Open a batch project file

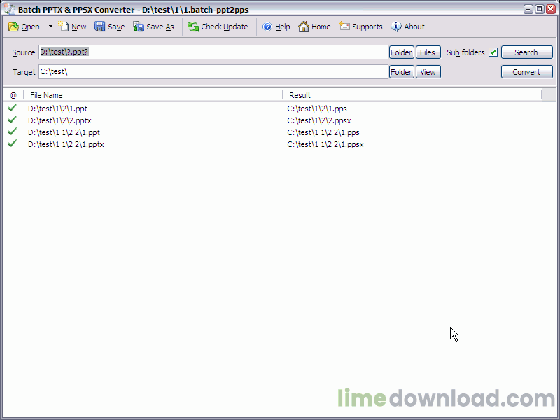pyautogui.click(x=24, y=27)
